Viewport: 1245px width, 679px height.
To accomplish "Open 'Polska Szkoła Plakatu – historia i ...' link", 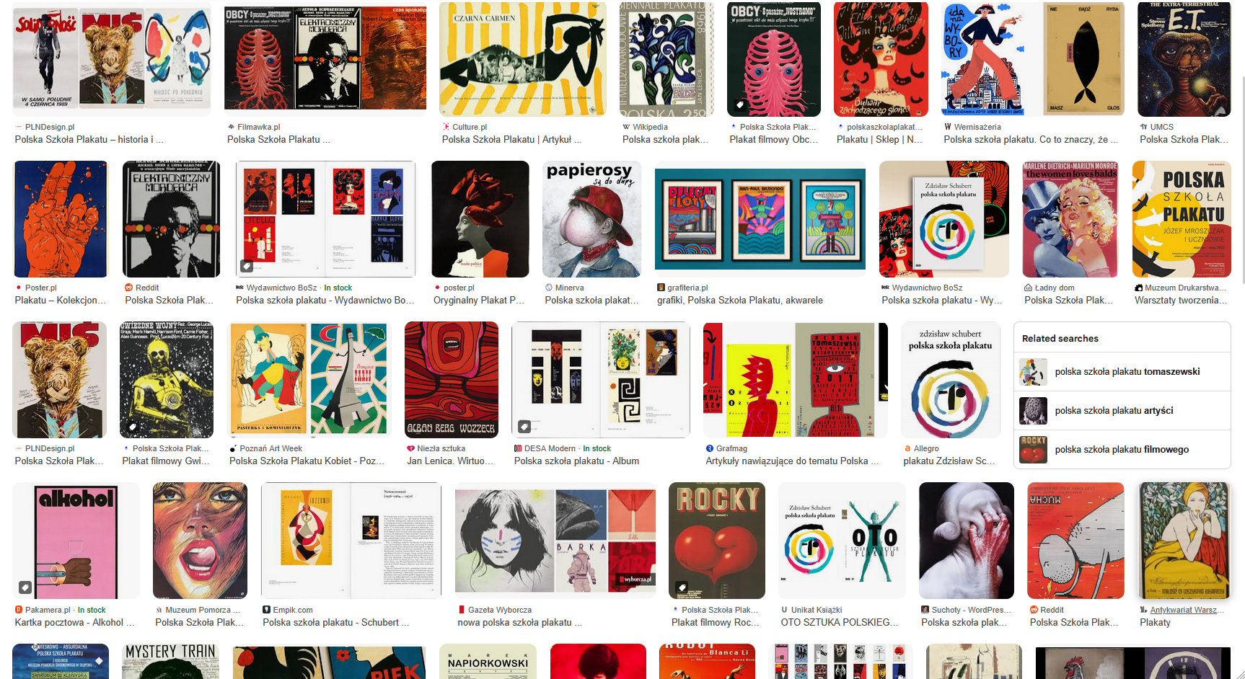I will 89,140.
